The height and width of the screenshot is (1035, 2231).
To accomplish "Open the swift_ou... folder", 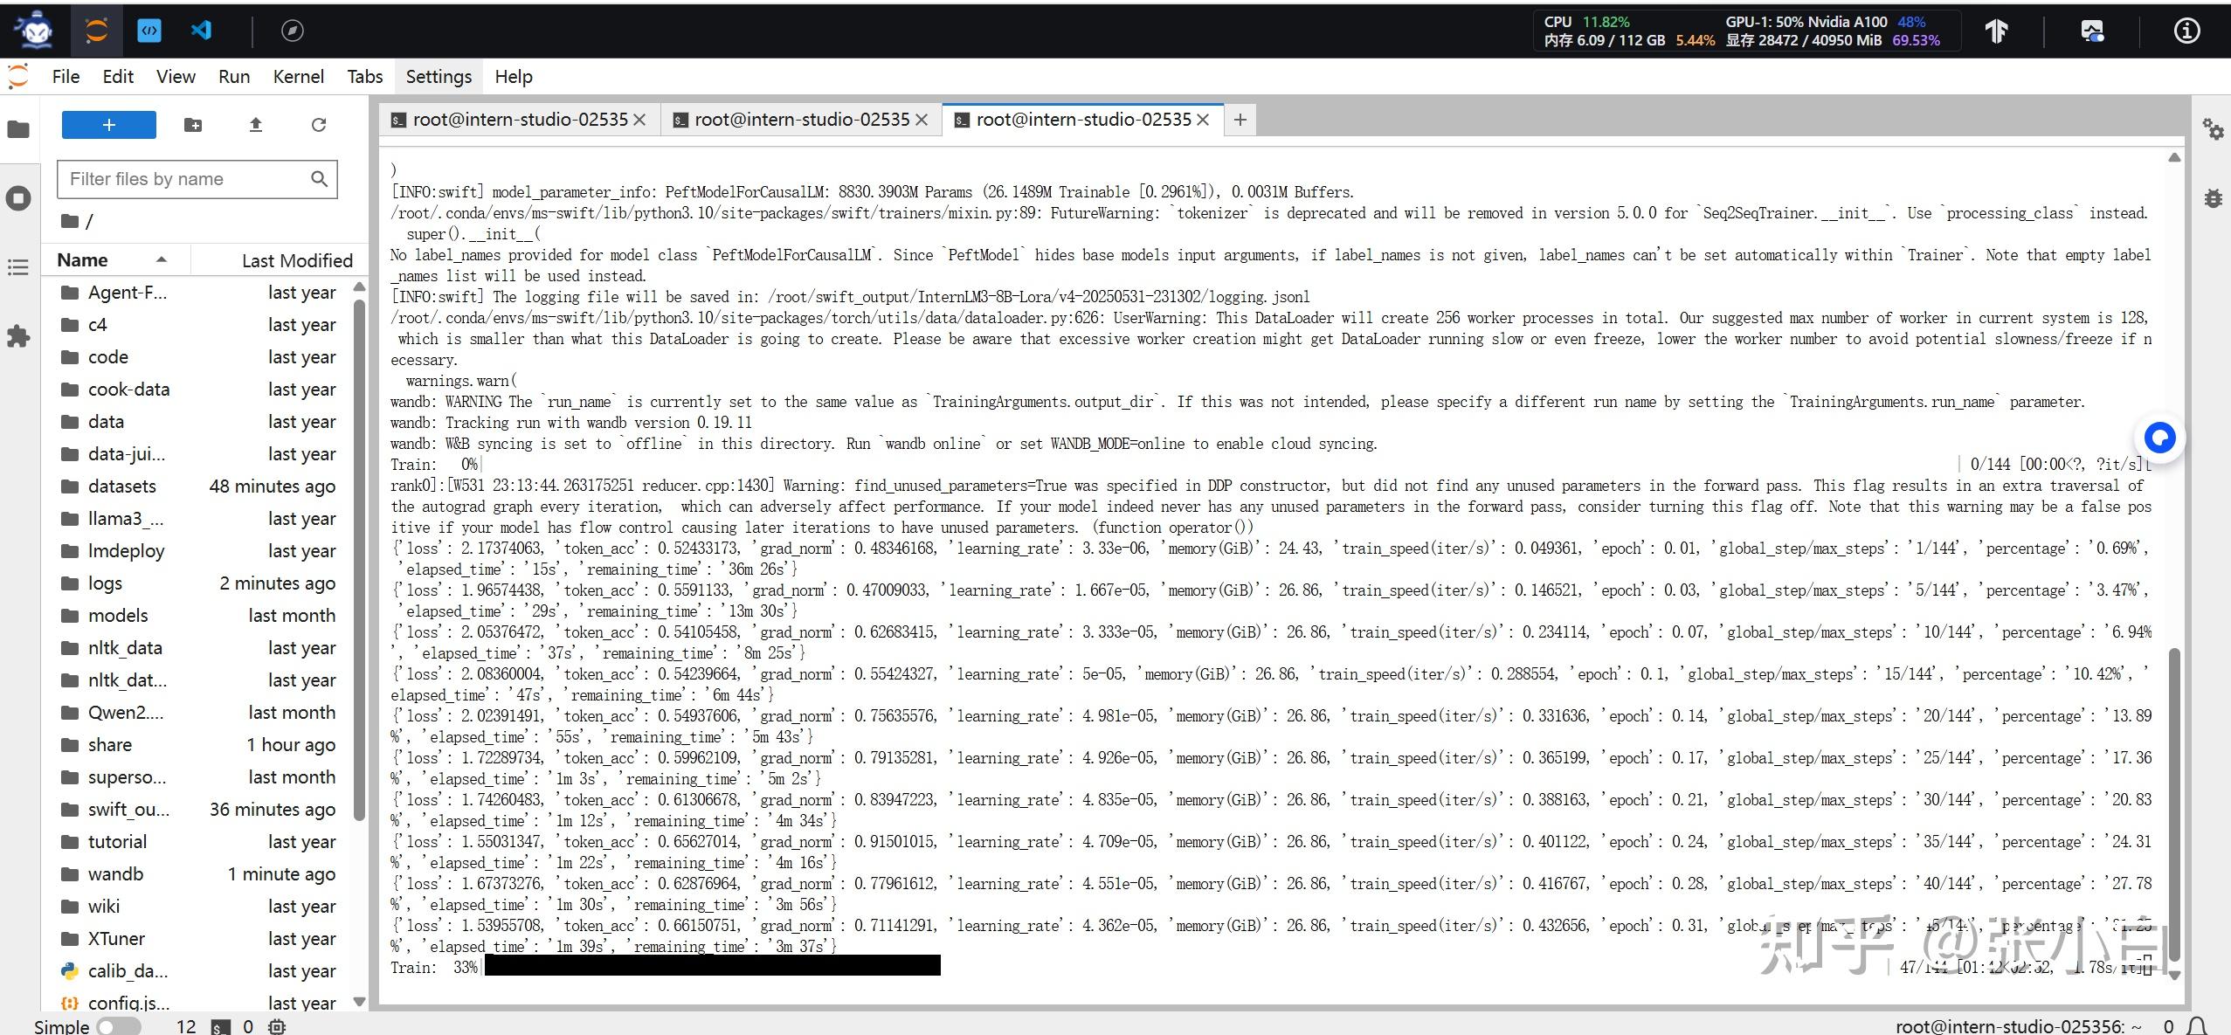I will click(x=128, y=810).
